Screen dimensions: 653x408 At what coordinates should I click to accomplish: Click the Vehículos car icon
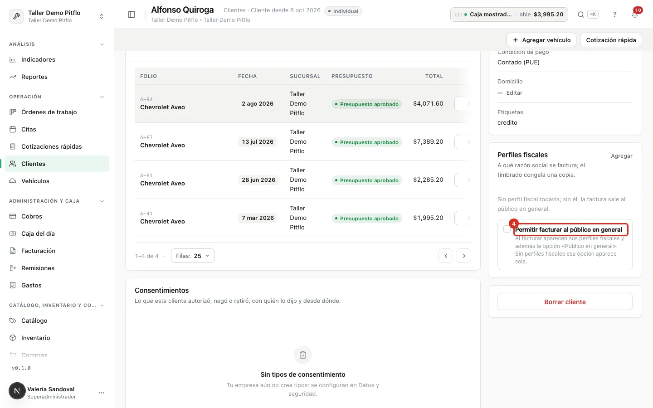(13, 181)
